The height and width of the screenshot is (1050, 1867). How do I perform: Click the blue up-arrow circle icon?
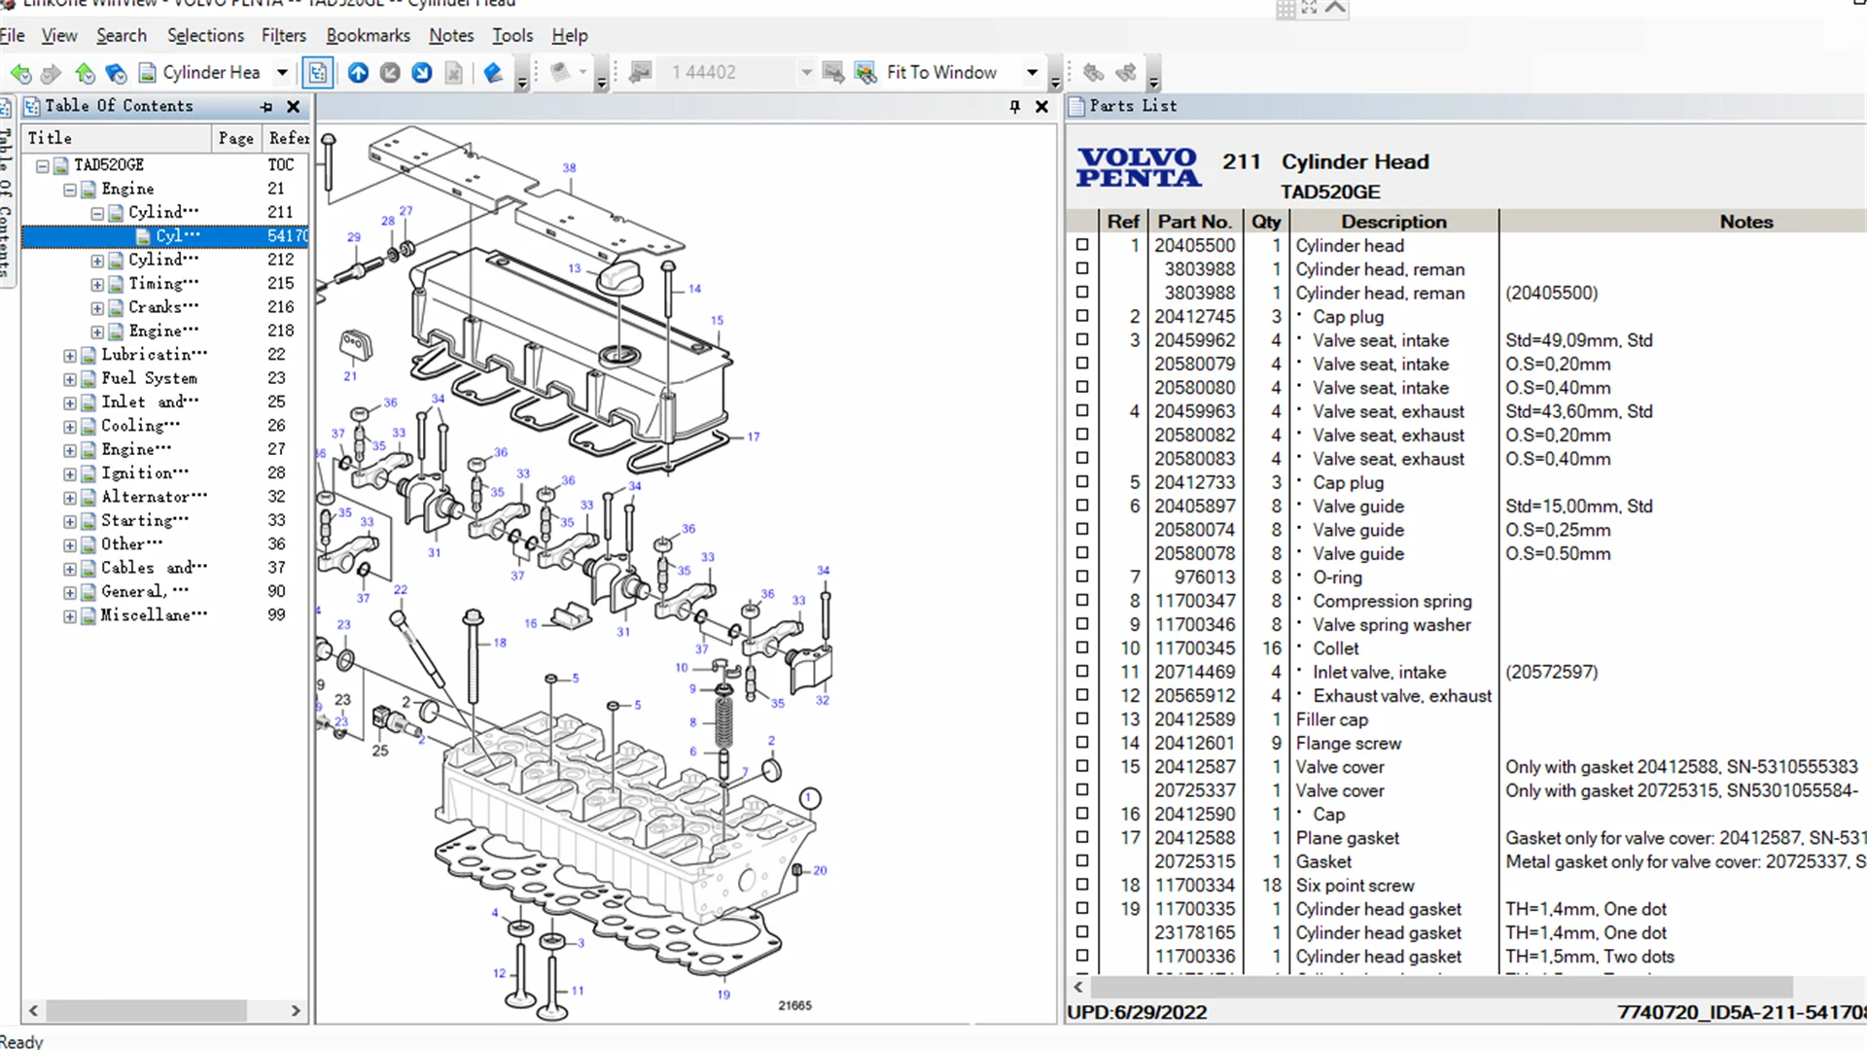tap(358, 73)
